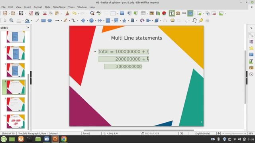
Task: Open the Edit menu
Action: point(11,7)
